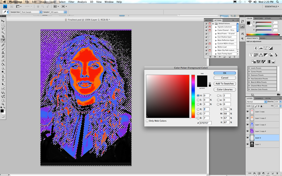The height and width of the screenshot is (176, 282).
Task: Select the Layer 1 copy 4 thumbnail
Action: pos(252,131)
